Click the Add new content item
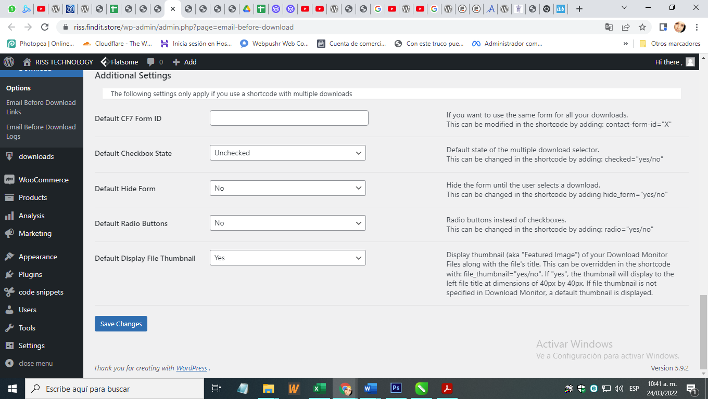708x399 pixels. (184, 62)
